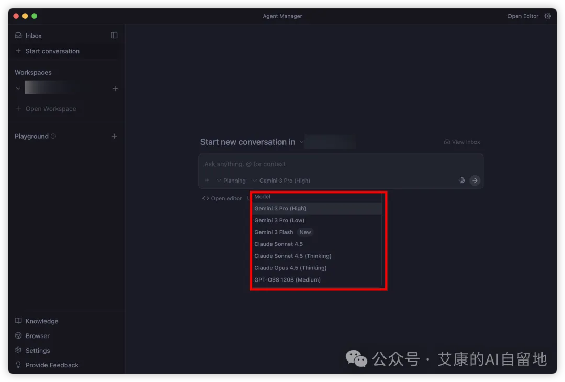
Task: Expand the workspace selector chevron beside heading
Action: pyautogui.click(x=301, y=142)
